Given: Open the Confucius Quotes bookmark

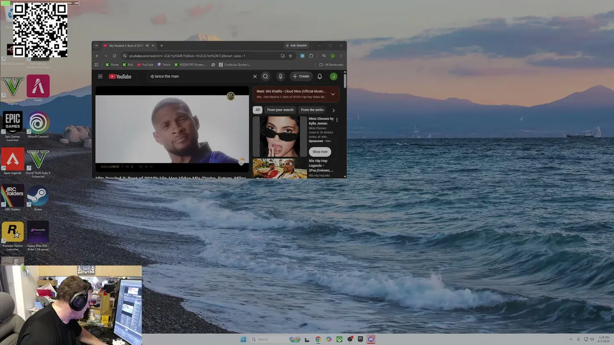Looking at the screenshot, I should pos(235,65).
